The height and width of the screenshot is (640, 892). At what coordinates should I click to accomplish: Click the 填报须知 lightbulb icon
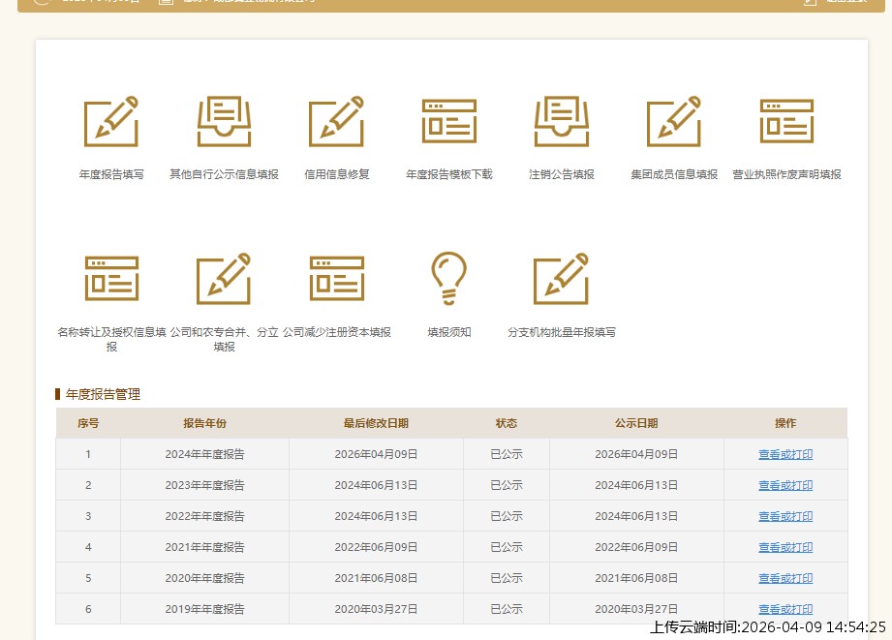(x=448, y=279)
